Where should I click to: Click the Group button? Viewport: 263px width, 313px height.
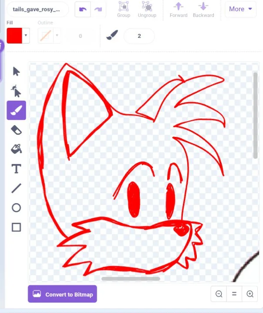coord(124,10)
